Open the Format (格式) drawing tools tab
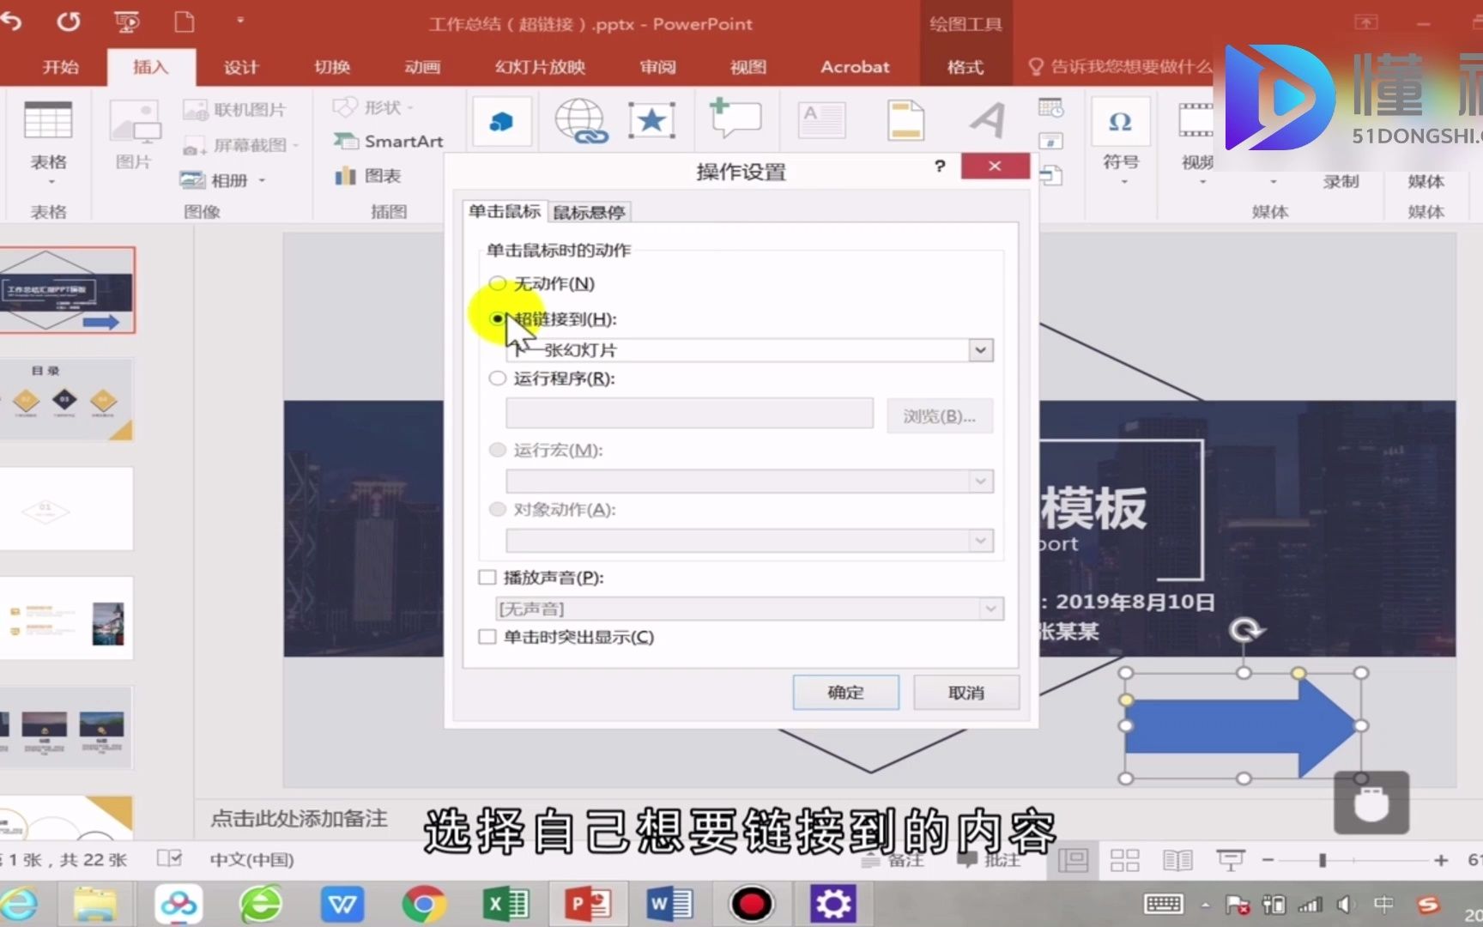The width and height of the screenshot is (1483, 927). tap(965, 67)
